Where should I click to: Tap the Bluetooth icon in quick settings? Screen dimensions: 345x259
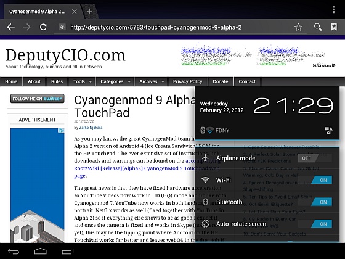[x=205, y=202]
